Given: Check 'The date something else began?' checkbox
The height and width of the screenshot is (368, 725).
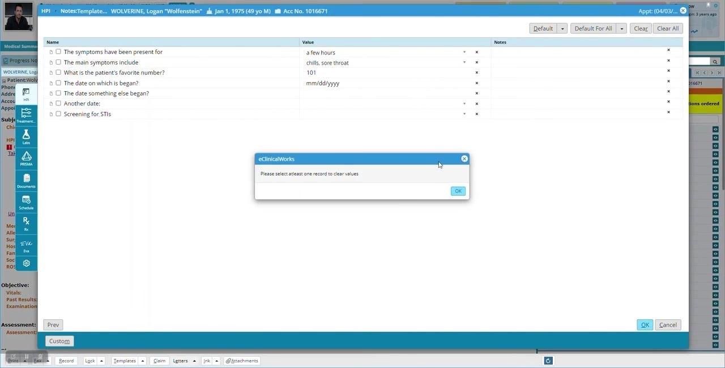Looking at the screenshot, I should [58, 93].
